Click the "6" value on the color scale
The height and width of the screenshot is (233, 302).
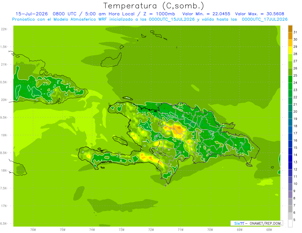(x=294, y=213)
